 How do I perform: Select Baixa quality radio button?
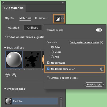(52, 47)
